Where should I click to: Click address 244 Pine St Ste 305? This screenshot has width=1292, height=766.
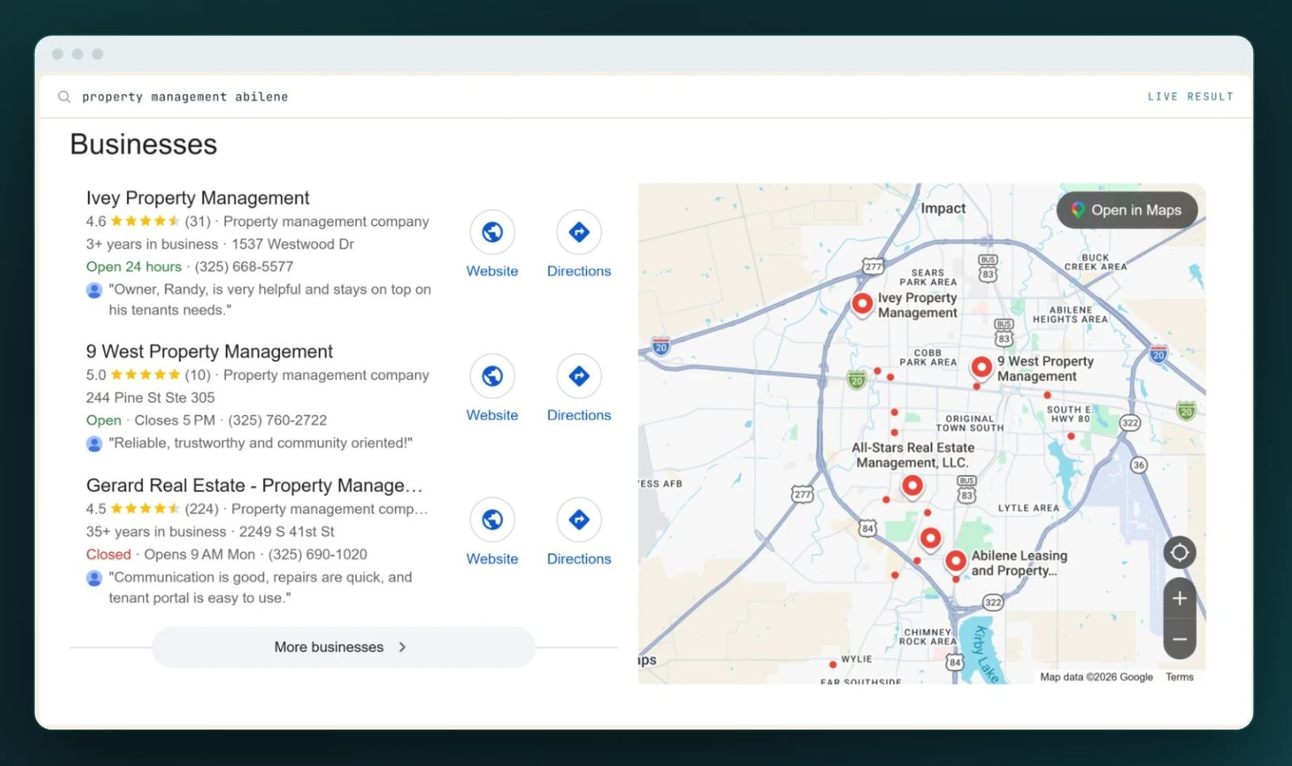[x=150, y=397]
